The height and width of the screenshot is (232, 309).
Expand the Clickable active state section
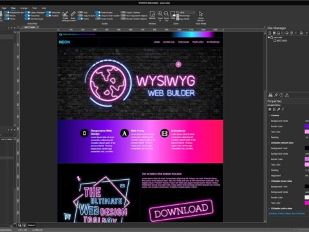269,208
